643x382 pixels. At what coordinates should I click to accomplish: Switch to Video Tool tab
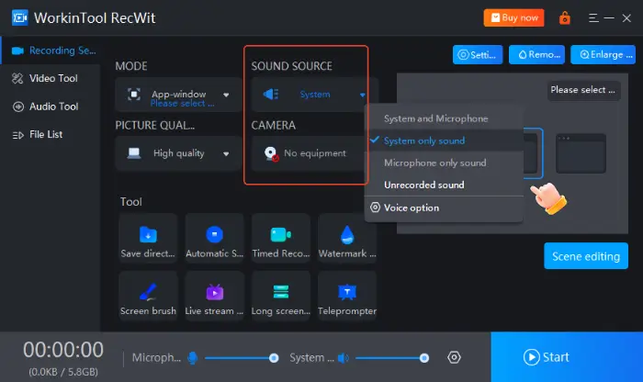[50, 78]
